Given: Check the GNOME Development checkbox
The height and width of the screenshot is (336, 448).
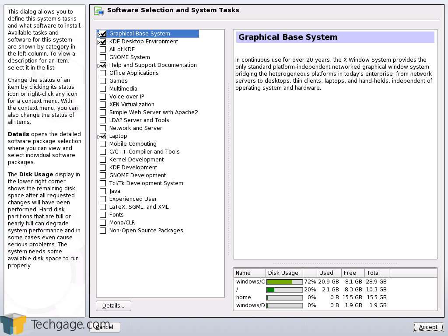Looking at the screenshot, I should (x=102, y=175).
